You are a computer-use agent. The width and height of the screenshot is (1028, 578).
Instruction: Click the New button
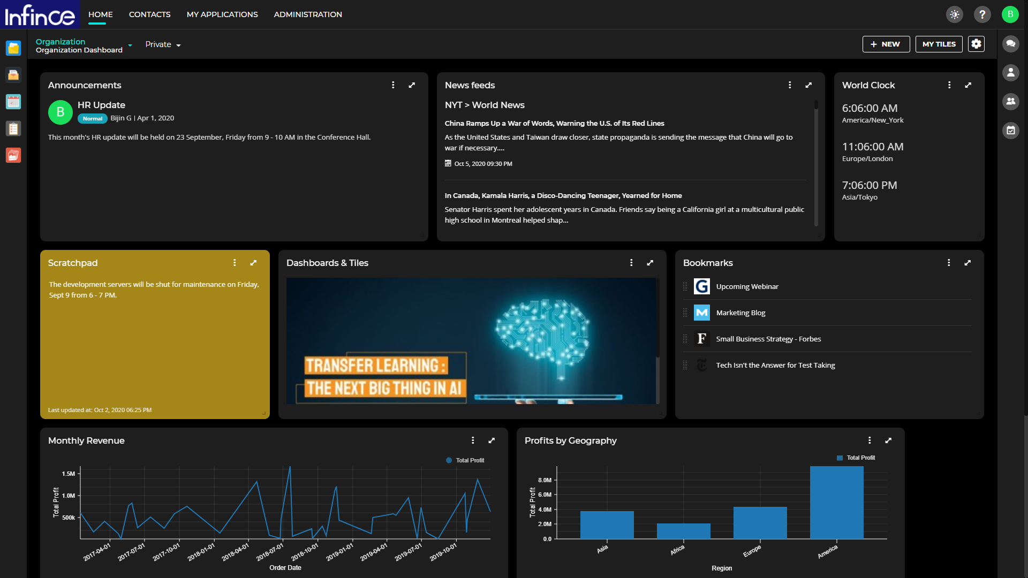[886, 44]
